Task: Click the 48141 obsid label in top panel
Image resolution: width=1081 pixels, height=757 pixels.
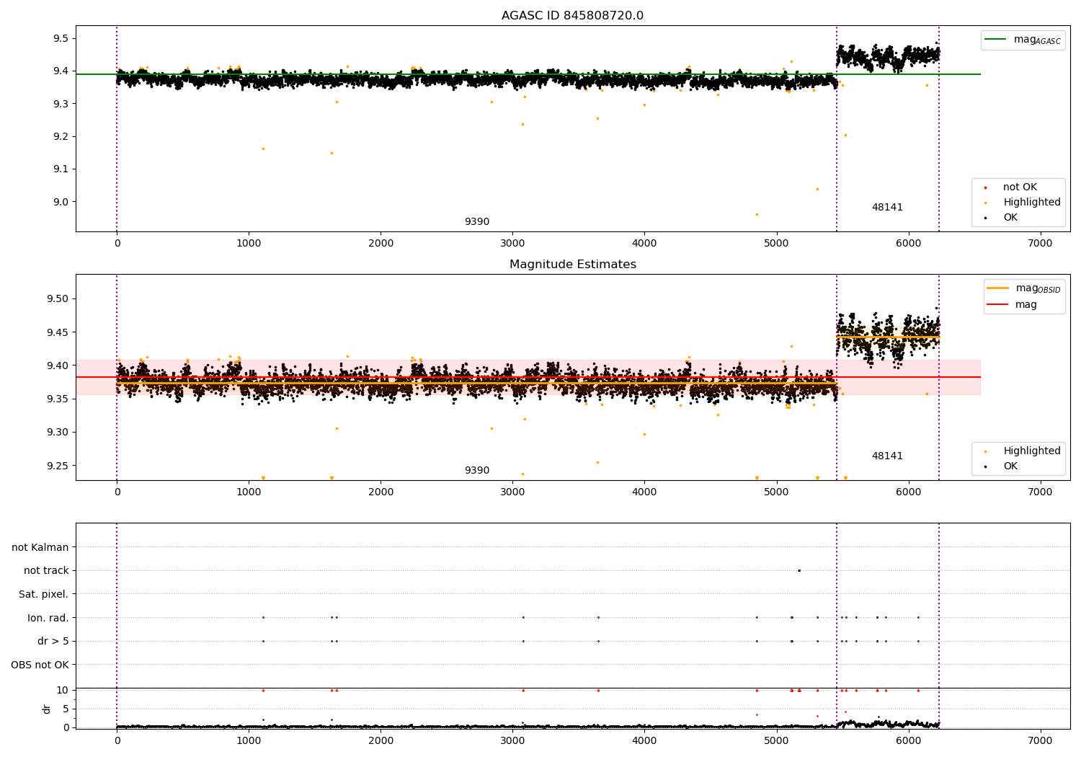Action: (x=886, y=208)
